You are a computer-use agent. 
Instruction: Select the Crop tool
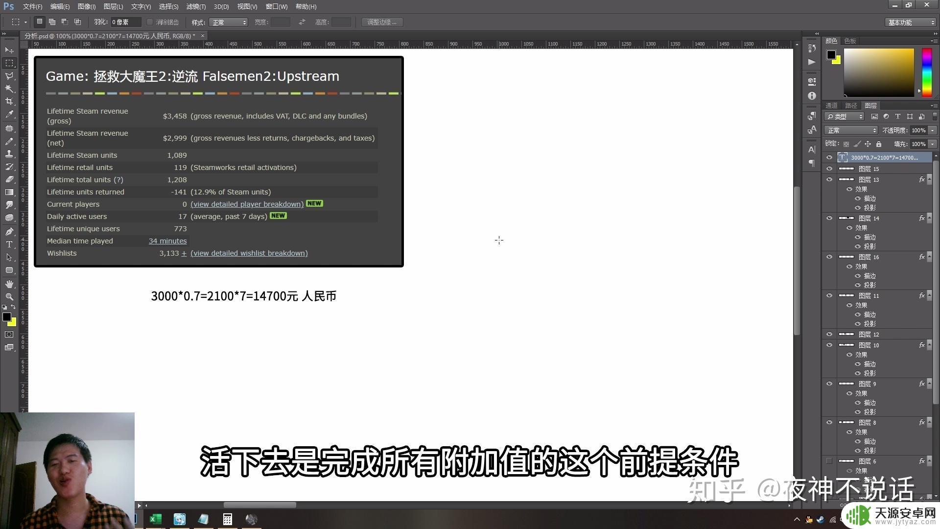pos(9,101)
